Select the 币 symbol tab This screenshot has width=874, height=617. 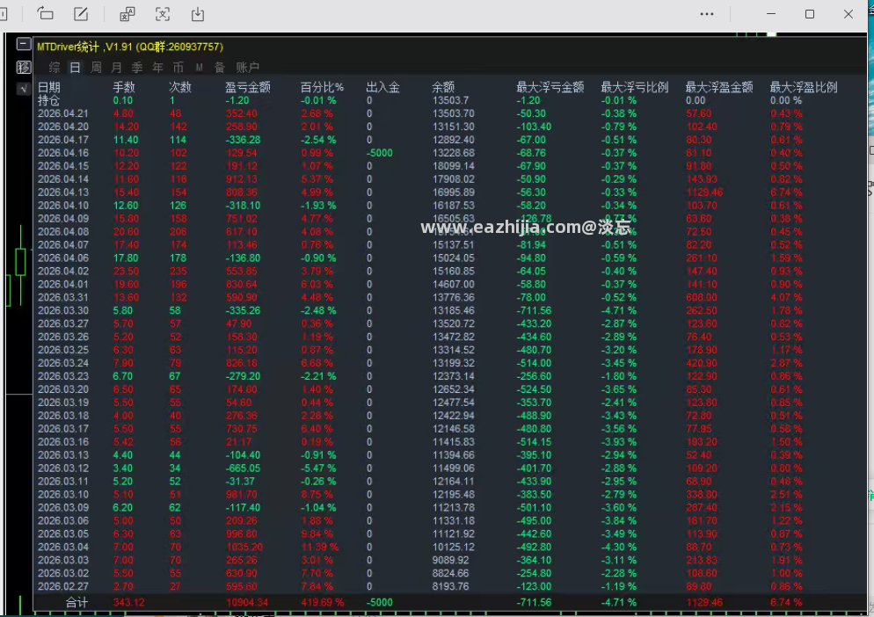178,68
